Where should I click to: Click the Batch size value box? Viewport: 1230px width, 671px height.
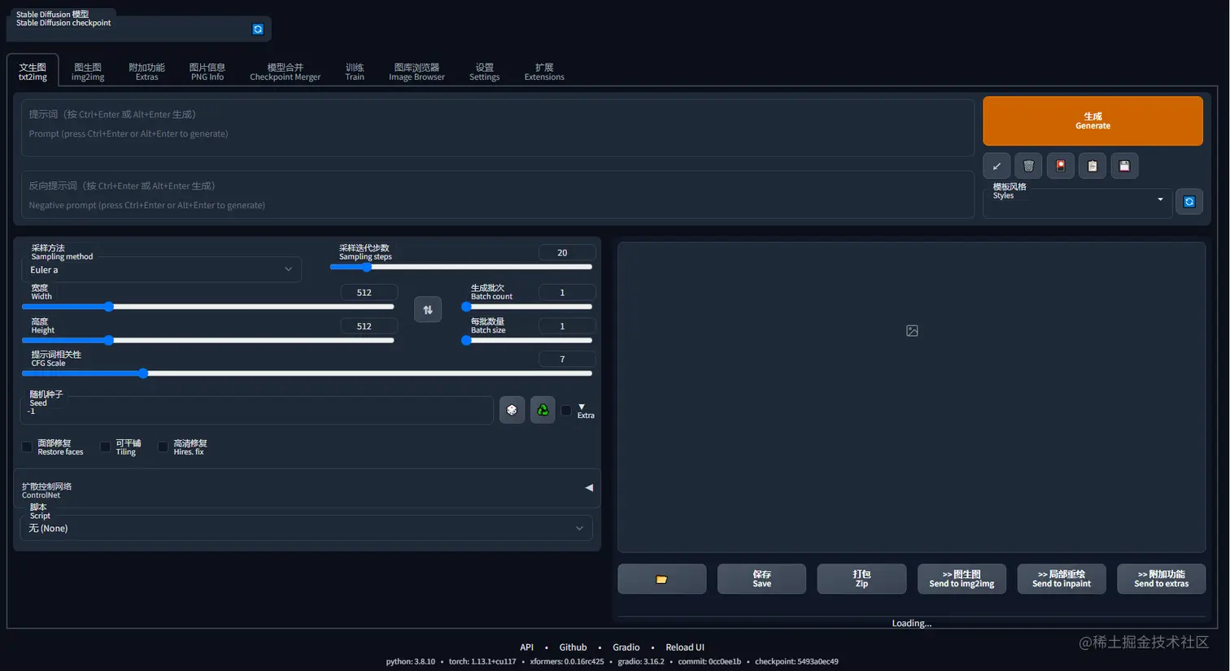point(567,326)
